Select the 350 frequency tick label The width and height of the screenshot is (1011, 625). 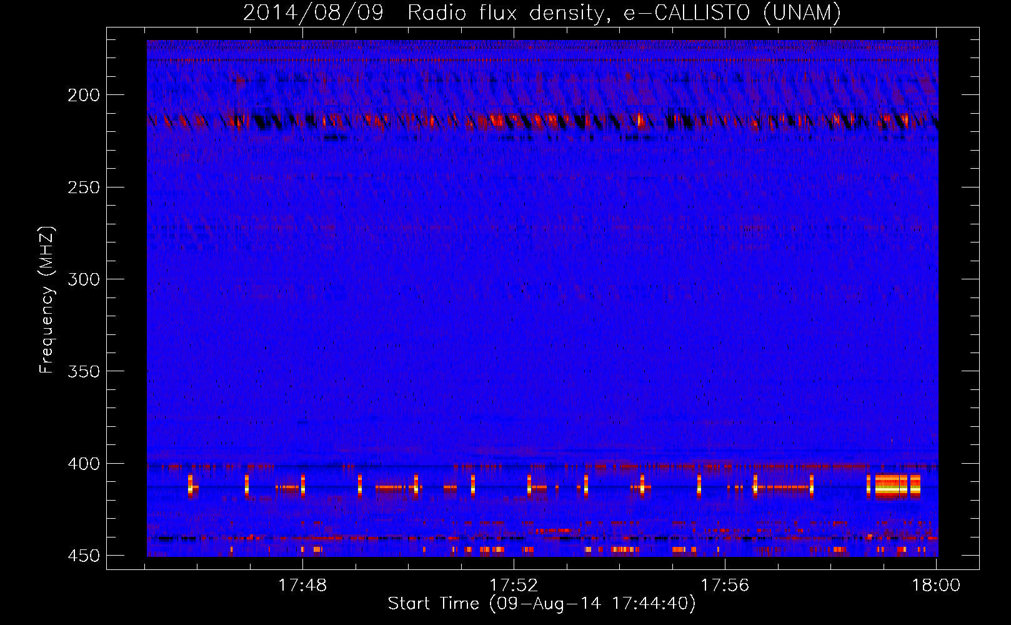click(x=84, y=372)
